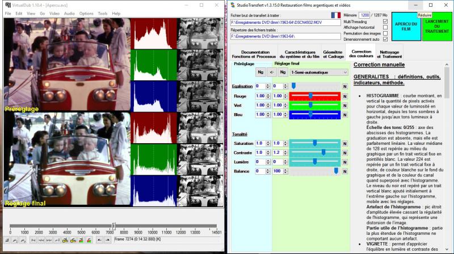Toggle the Dimensionnement auto checkbox
Image resolution: width=454 pixels, height=254 pixels.
[x=385, y=39]
